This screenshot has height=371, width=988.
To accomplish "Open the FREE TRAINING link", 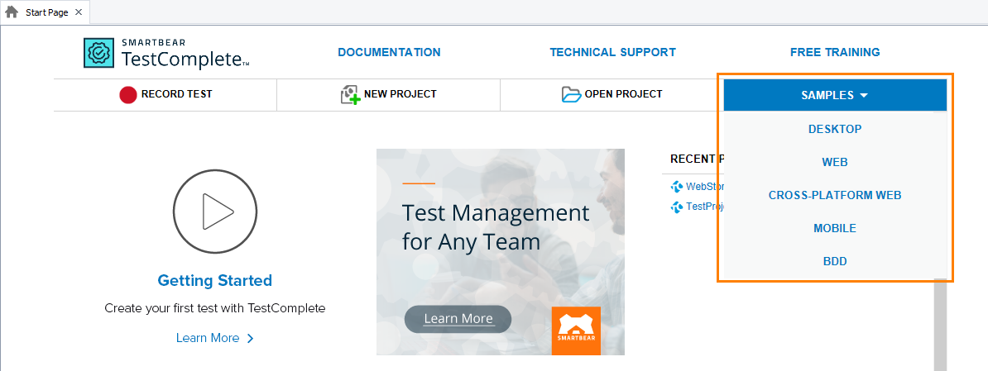I will coord(835,52).
